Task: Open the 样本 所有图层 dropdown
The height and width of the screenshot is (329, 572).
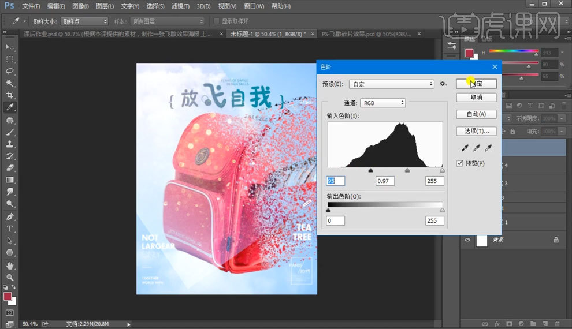Action: (168, 21)
